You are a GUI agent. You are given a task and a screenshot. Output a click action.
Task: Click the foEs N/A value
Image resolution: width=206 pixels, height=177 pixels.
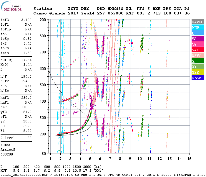point(28,48)
